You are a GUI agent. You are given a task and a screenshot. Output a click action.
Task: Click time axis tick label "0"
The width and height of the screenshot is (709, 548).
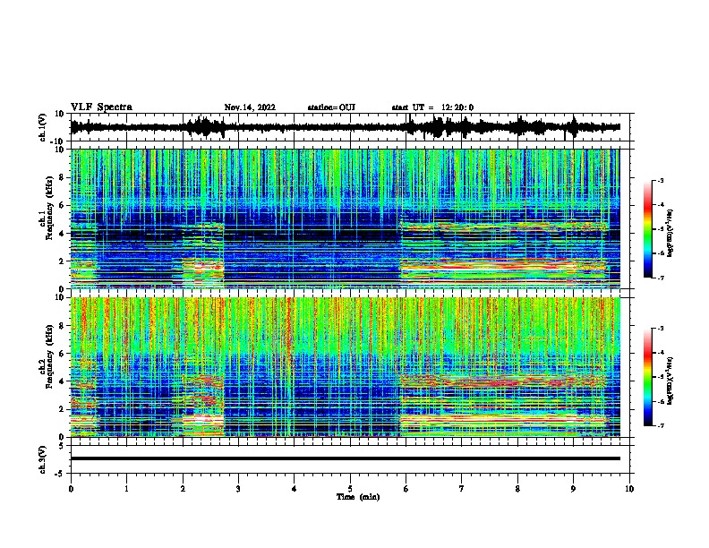(71, 489)
